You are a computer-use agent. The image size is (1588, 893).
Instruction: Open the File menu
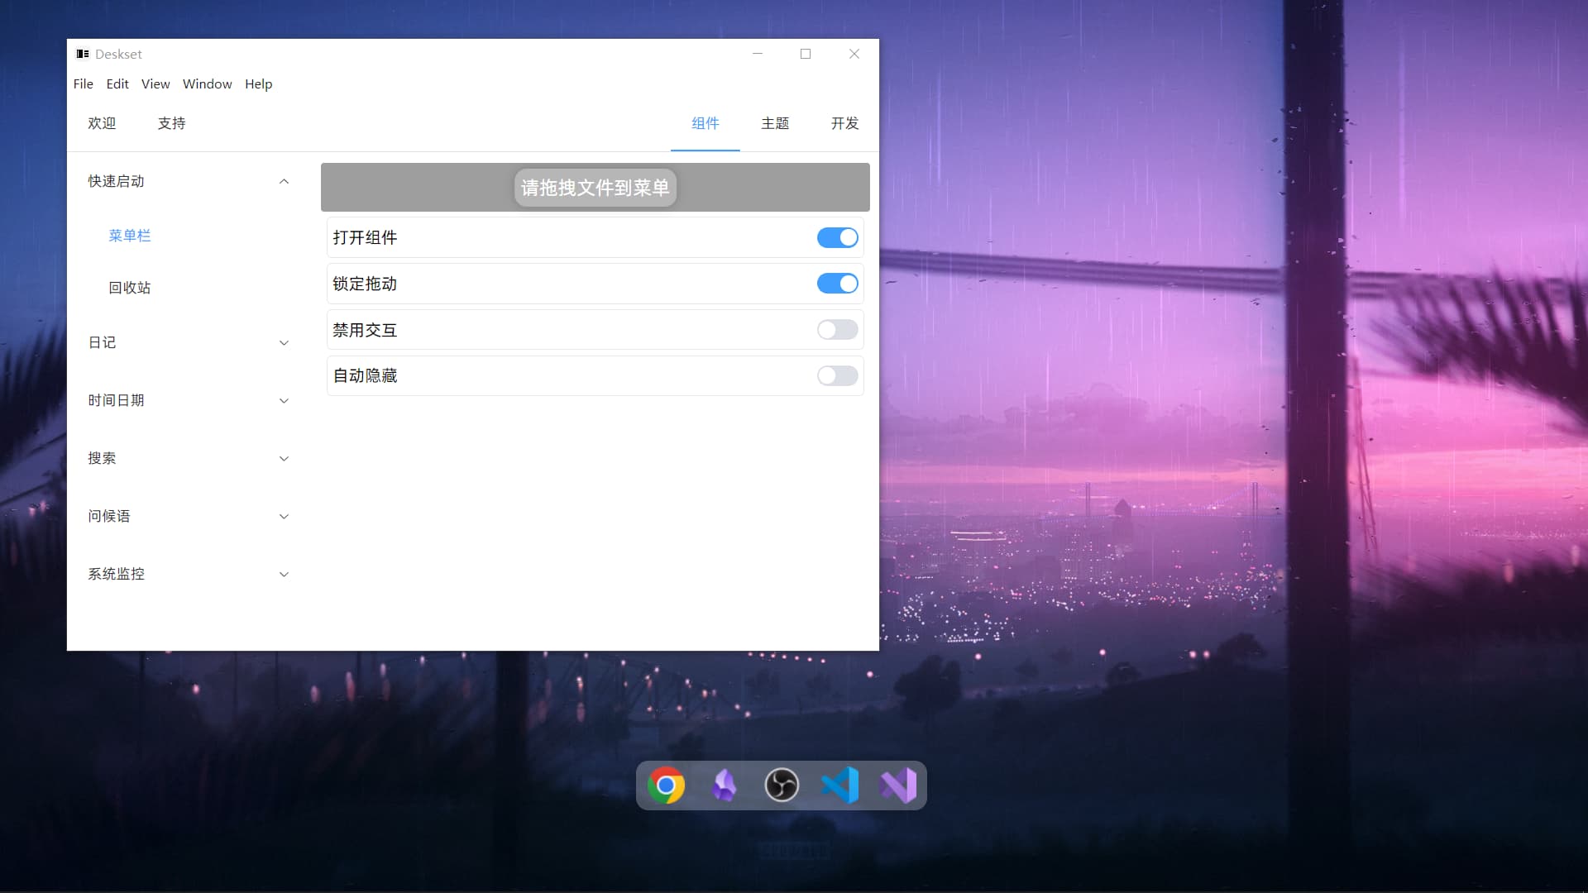83,84
